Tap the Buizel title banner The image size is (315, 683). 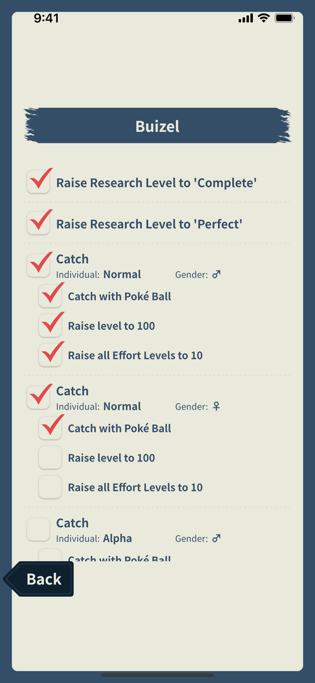point(157,126)
